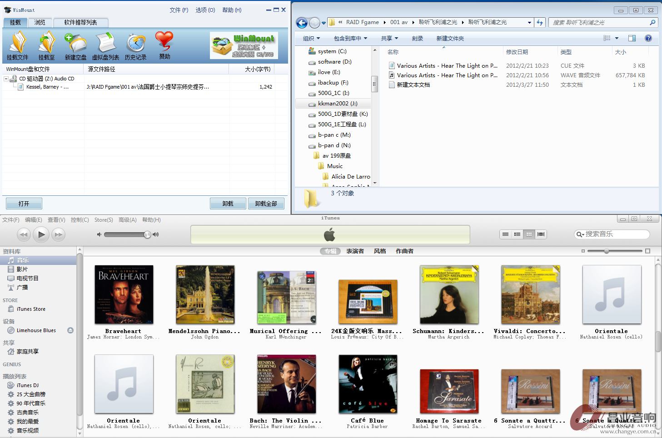
Task: Click the iTunes low-volume speaker icon
Action: pos(99,234)
